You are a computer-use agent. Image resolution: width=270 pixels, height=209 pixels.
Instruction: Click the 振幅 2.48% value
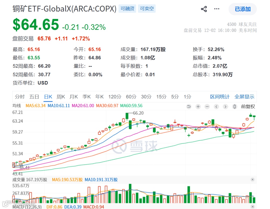[x=214, y=58]
